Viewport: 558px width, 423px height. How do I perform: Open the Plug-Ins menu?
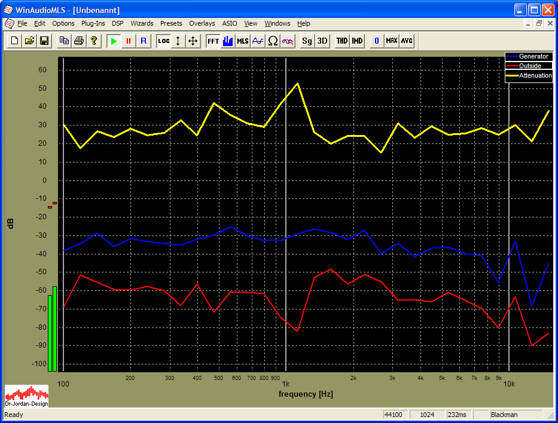[x=93, y=23]
